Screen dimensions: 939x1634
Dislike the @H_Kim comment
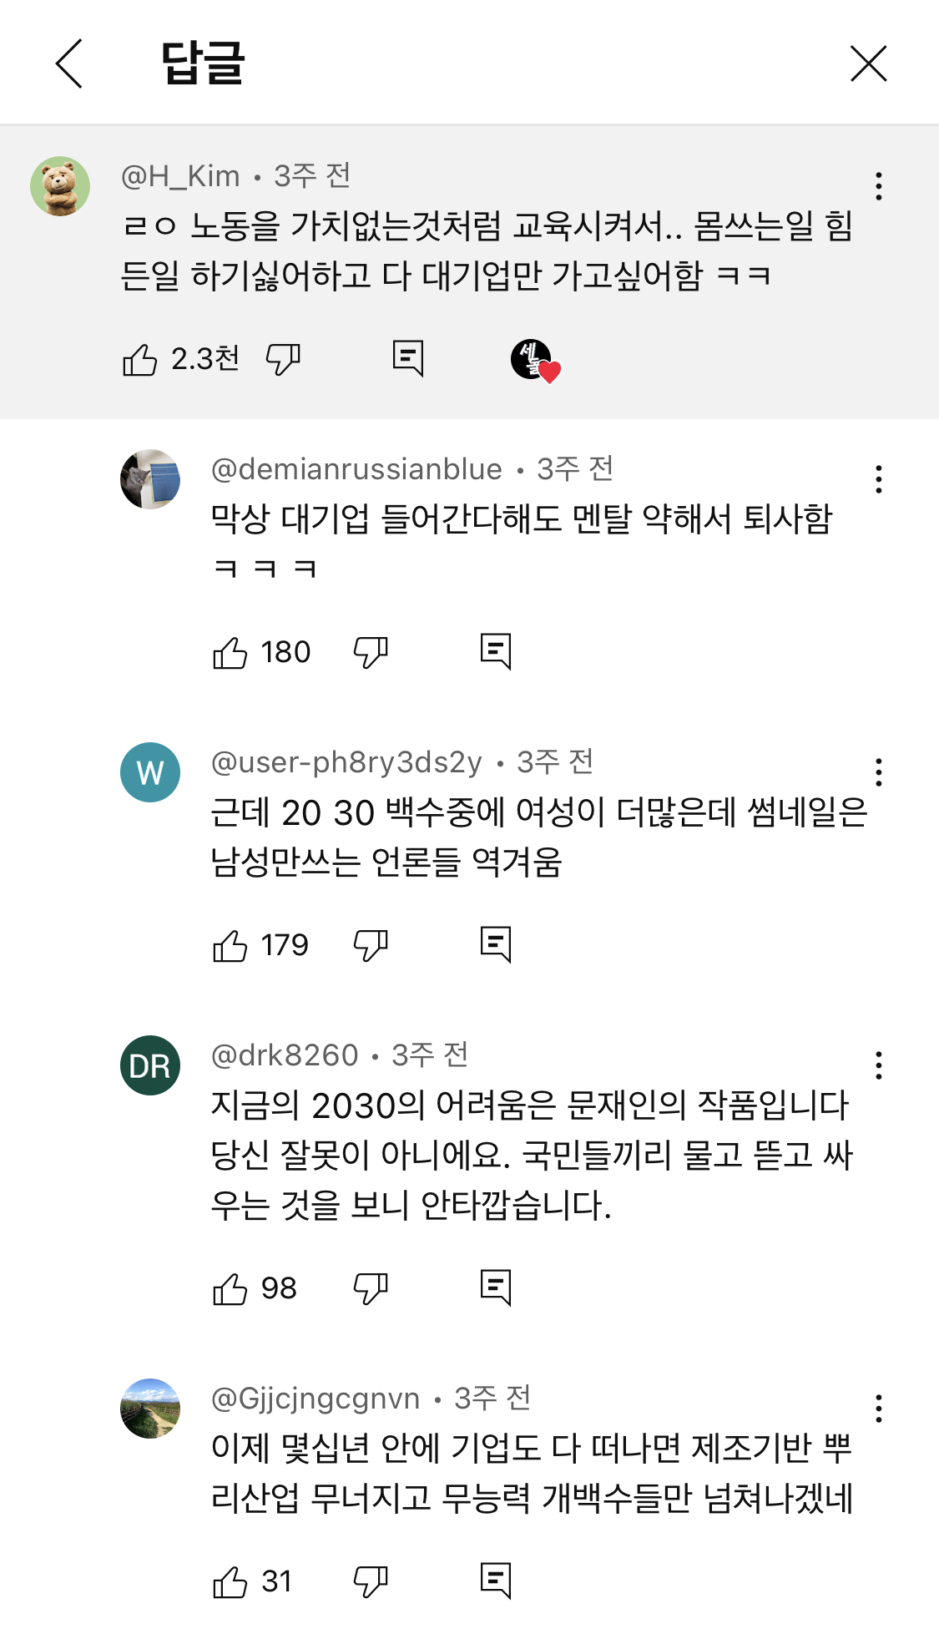[x=283, y=360]
